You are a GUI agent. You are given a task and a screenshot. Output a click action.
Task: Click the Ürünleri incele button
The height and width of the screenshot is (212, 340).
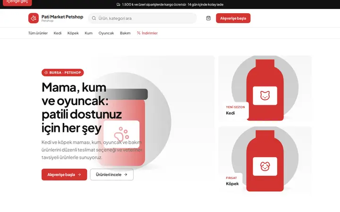[x=111, y=175]
